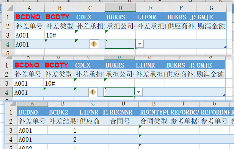The width and height of the screenshot is (234, 149).
Task: Click the CDLX cell in the top sheet
Action: click(x=90, y=17)
